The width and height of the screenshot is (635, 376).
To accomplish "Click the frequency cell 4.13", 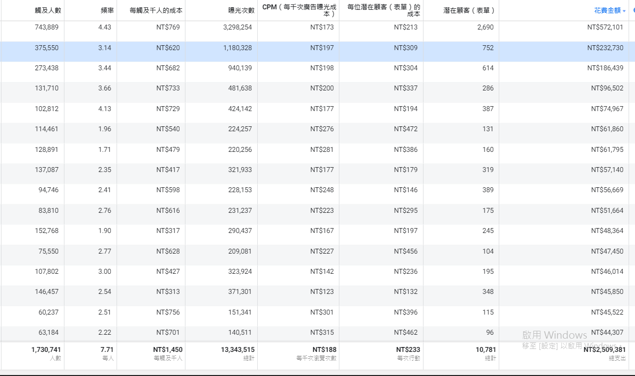I will click(x=105, y=109).
